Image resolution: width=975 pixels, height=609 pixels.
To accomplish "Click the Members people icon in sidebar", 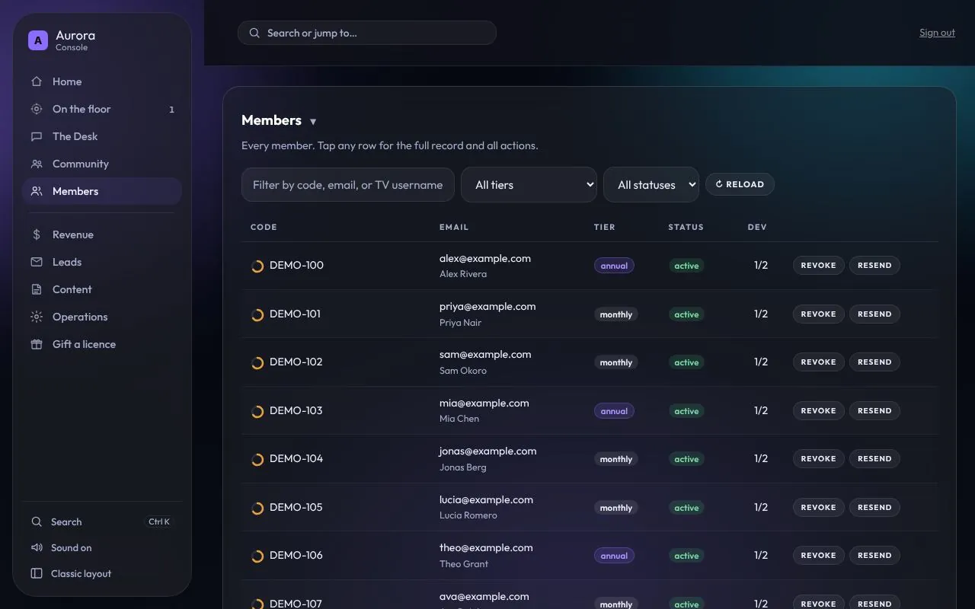I will (x=37, y=191).
